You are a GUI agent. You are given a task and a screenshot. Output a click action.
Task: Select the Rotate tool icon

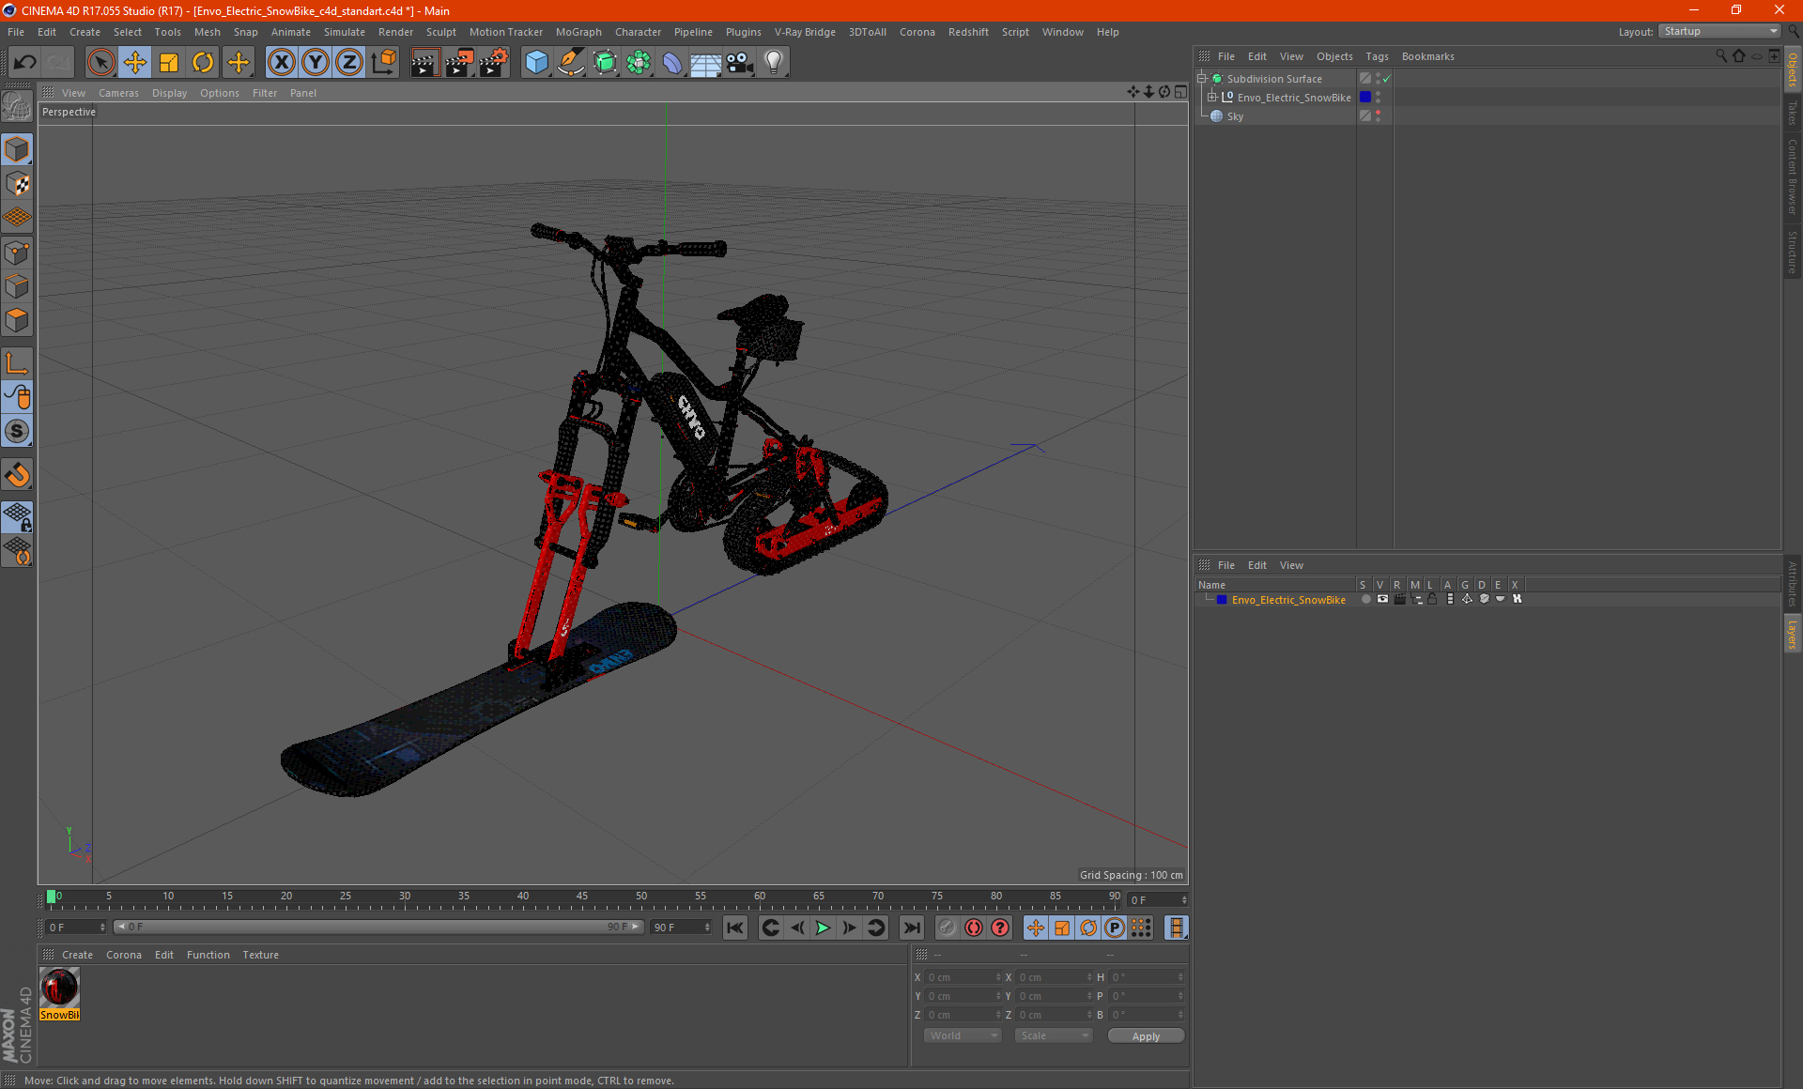pyautogui.click(x=203, y=63)
